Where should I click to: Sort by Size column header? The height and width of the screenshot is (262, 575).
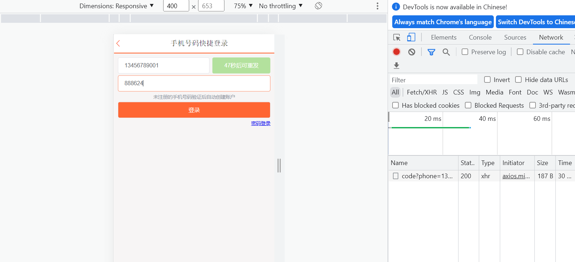[545, 163]
